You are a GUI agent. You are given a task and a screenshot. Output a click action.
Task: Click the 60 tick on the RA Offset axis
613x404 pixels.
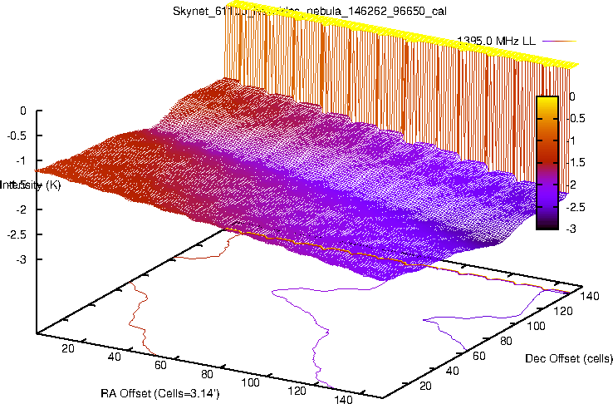pyautogui.click(x=160, y=364)
